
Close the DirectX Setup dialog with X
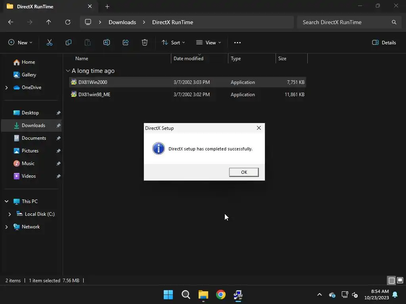coord(259,128)
